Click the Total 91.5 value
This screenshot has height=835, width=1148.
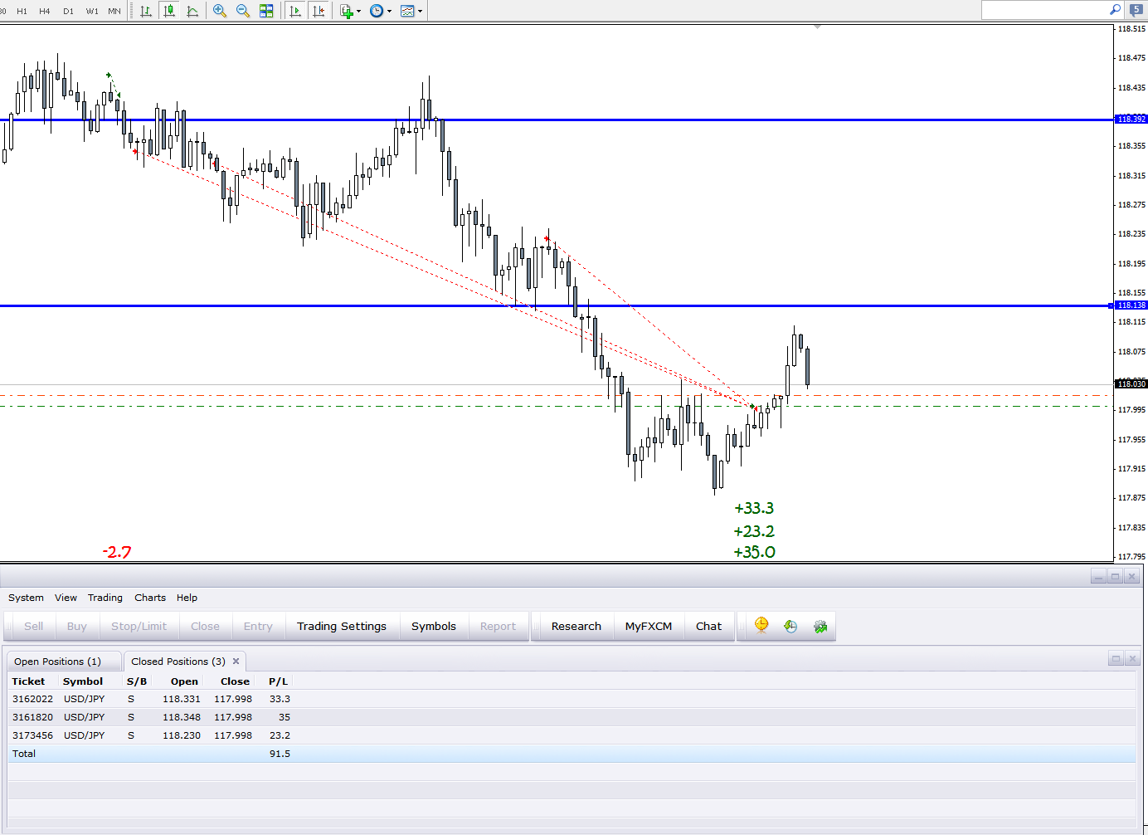point(280,754)
